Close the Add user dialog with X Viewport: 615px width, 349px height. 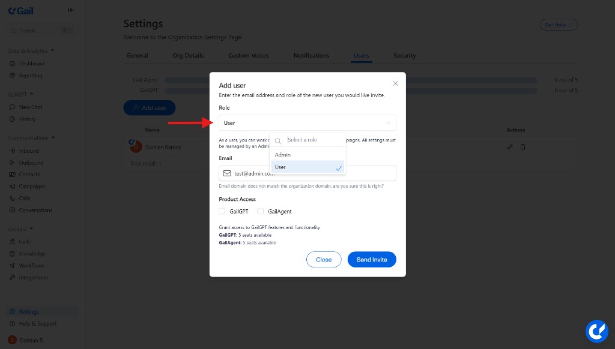coord(395,83)
